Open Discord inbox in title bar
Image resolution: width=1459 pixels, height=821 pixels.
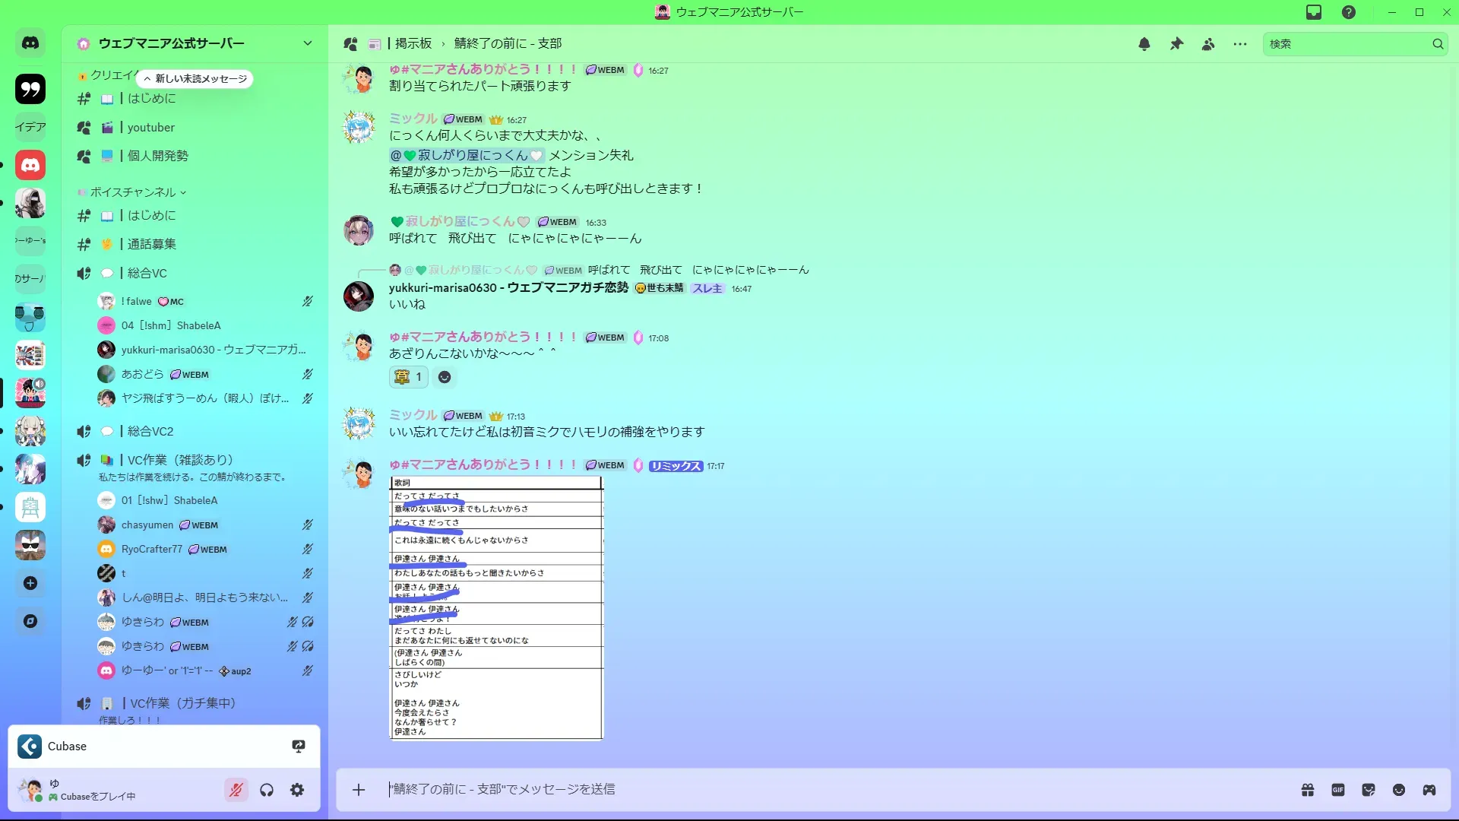[x=1314, y=12]
